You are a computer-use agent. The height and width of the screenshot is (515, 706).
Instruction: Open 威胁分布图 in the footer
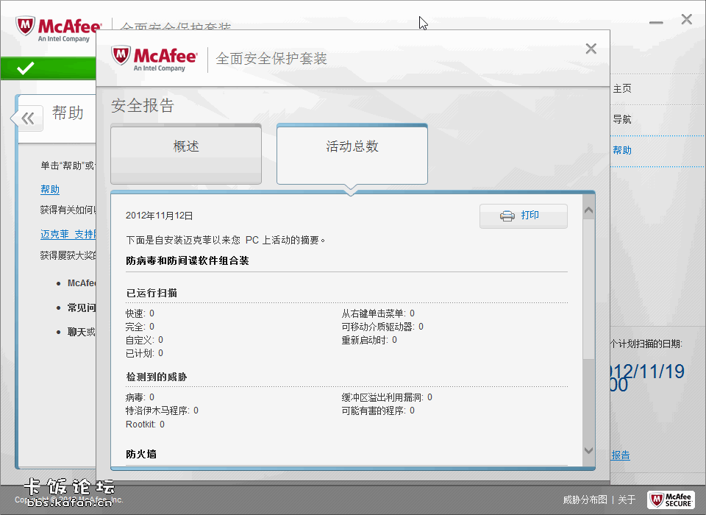click(x=585, y=500)
